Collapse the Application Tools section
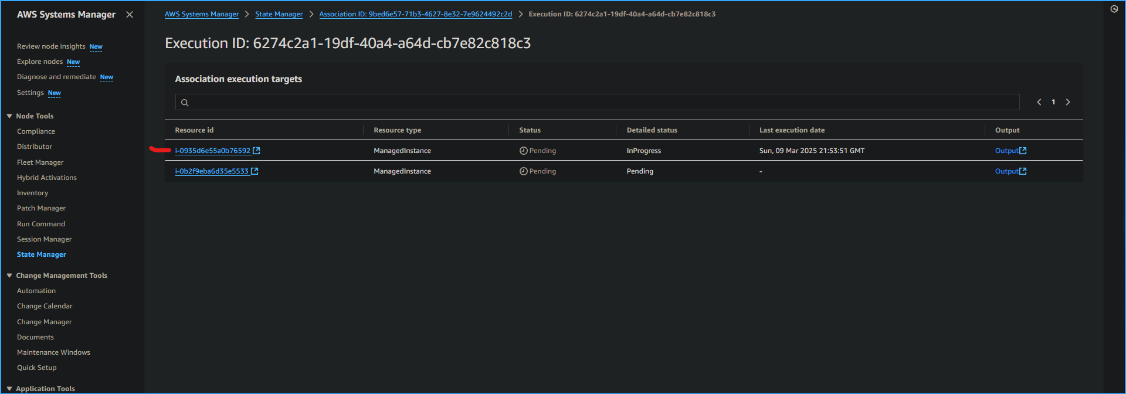1126x394 pixels. [x=9, y=389]
